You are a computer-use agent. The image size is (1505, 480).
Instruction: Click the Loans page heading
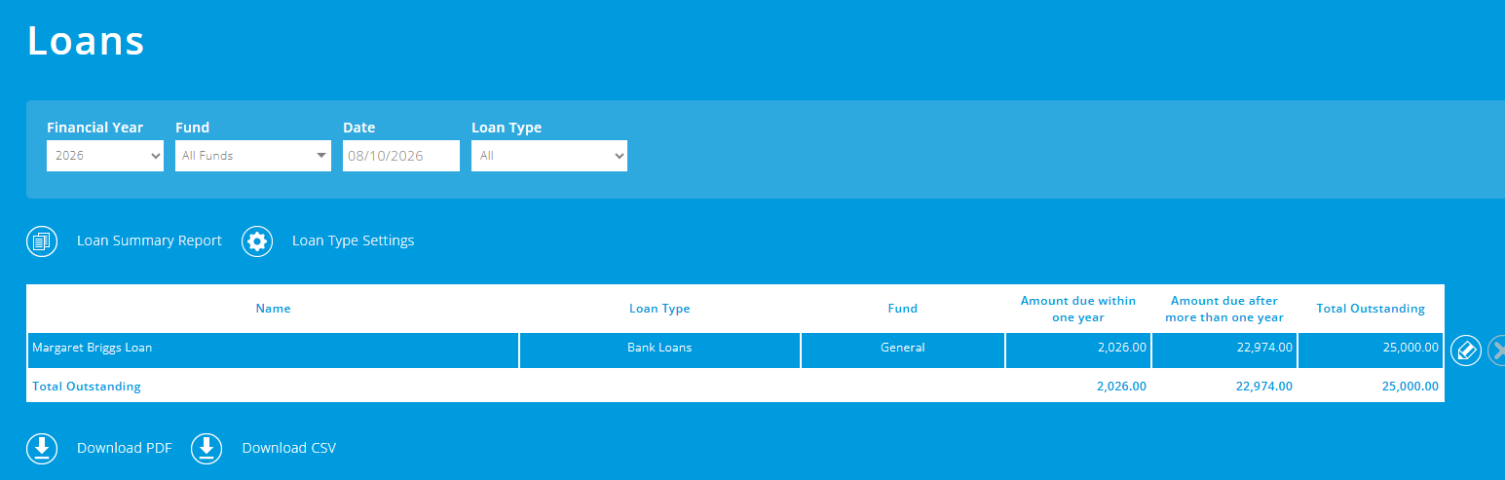coord(86,40)
